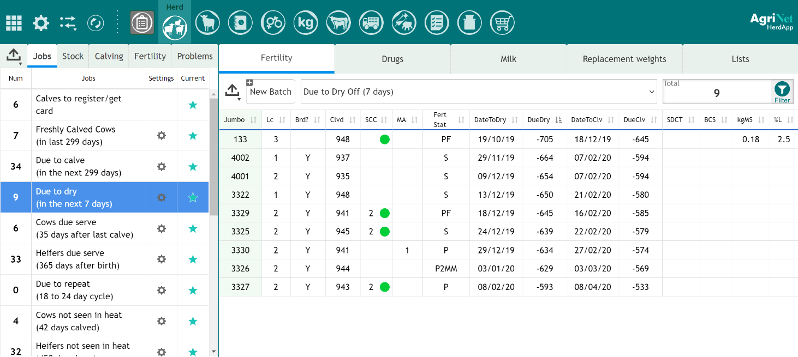Viewport: 798px width, 357px height.
Task: Toggle Current star for Freshly Calved Cows
Action: pyautogui.click(x=193, y=136)
